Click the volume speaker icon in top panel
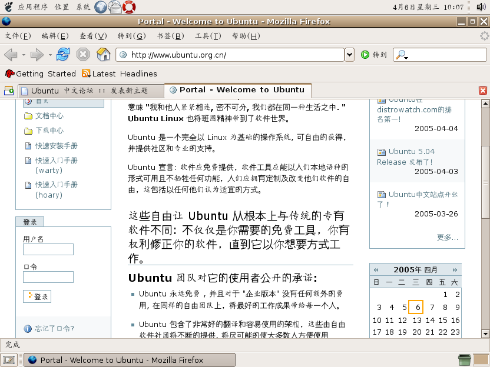Viewport: 490px width, 367px height. [x=481, y=6]
